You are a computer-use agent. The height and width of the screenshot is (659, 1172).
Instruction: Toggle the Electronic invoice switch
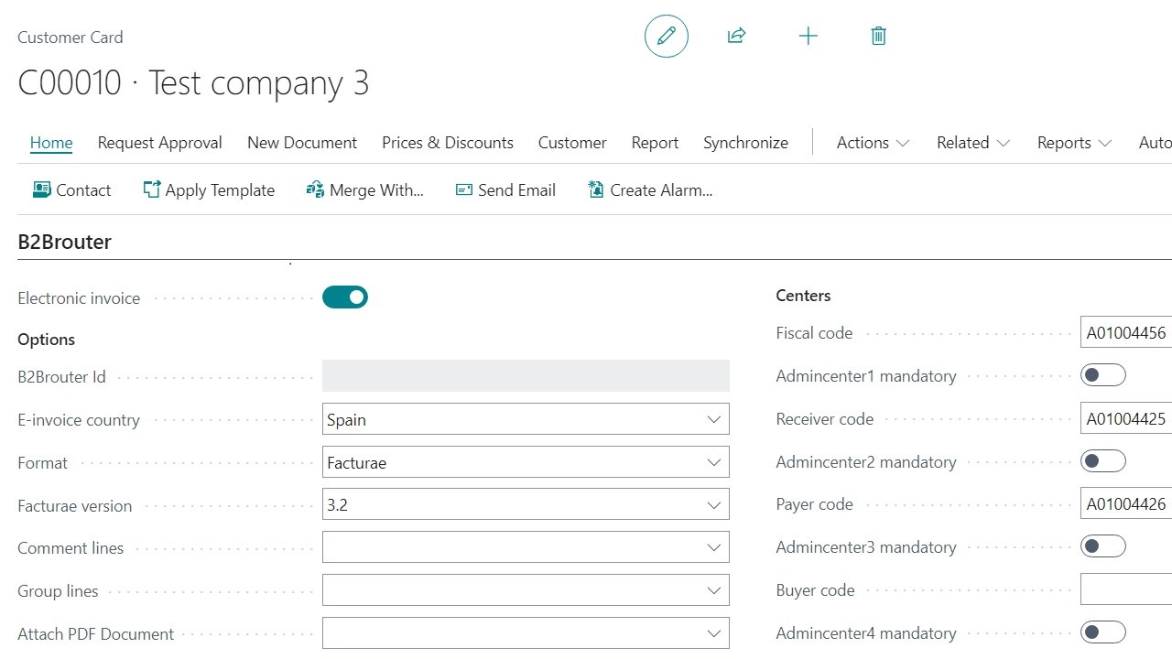(x=345, y=297)
